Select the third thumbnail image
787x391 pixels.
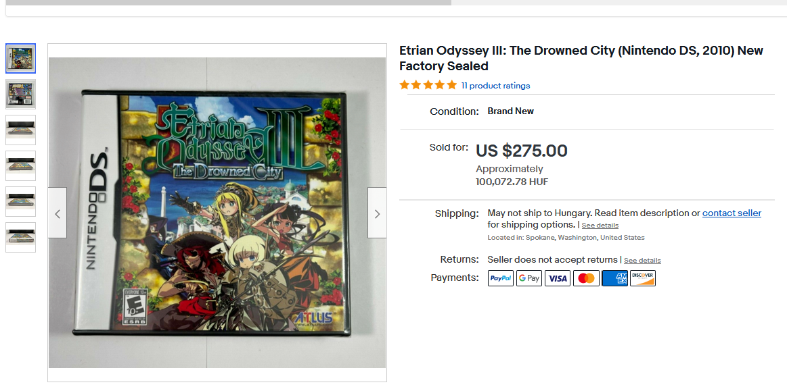pyautogui.click(x=21, y=130)
